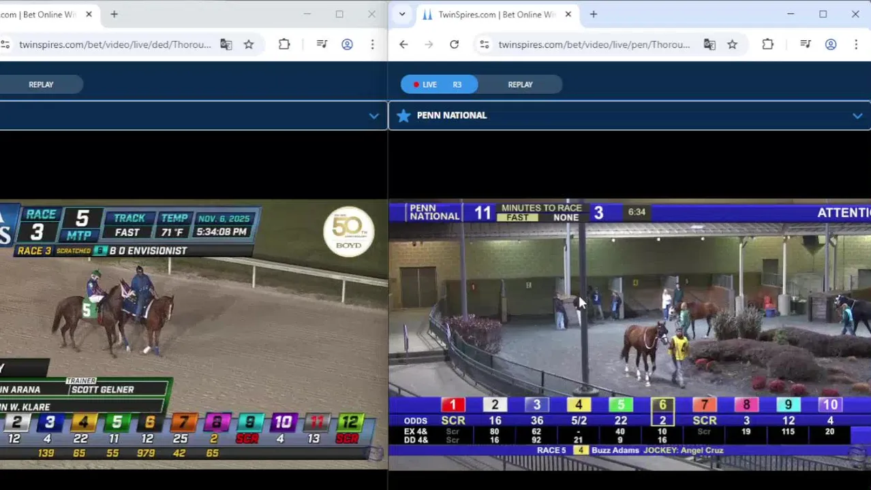
Task: Click the left window address bar
Action: tap(114, 45)
